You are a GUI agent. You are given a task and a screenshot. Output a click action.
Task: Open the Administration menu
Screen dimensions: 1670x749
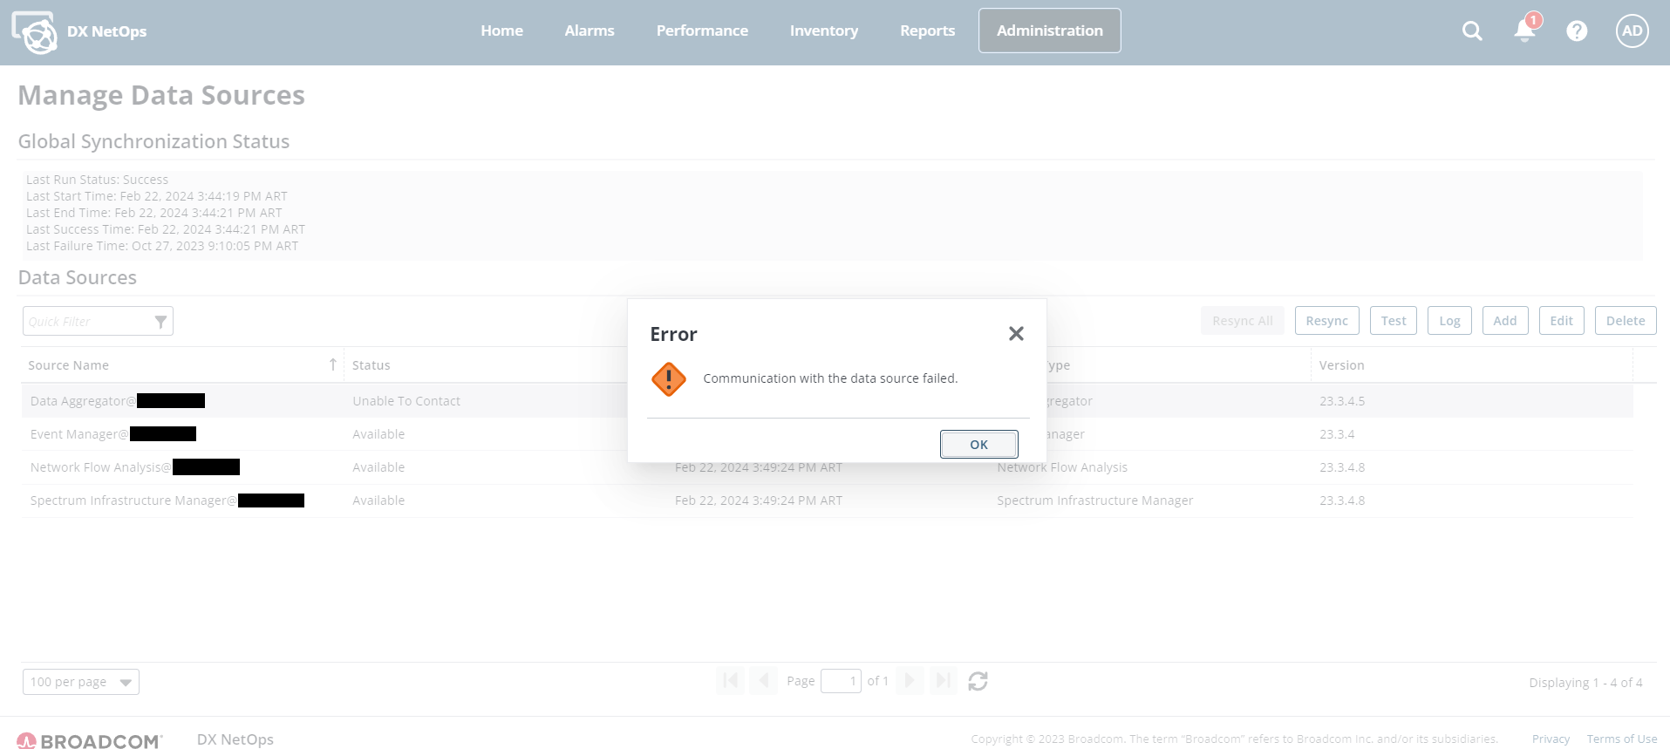click(1050, 31)
